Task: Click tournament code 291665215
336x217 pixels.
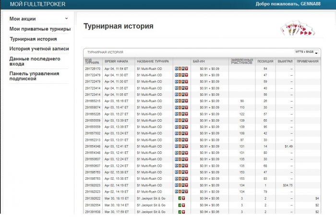Action: click(x=93, y=101)
